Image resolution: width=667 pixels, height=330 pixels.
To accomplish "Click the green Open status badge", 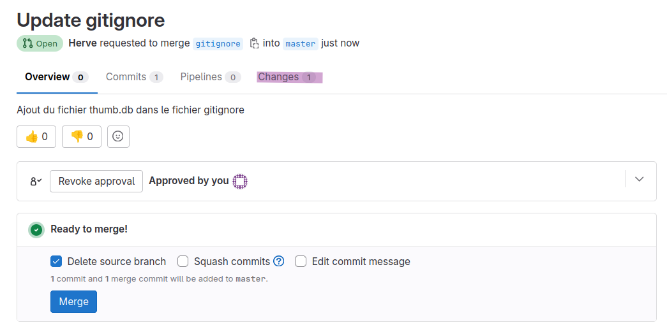I will 40,43.
